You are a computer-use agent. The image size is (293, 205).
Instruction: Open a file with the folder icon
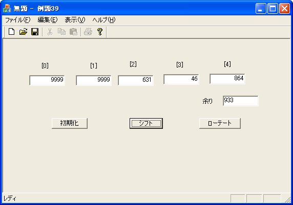coord(23,32)
